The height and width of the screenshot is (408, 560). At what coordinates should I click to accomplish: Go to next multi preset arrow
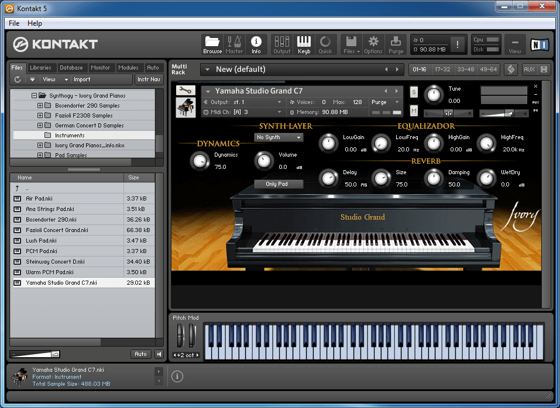(397, 70)
